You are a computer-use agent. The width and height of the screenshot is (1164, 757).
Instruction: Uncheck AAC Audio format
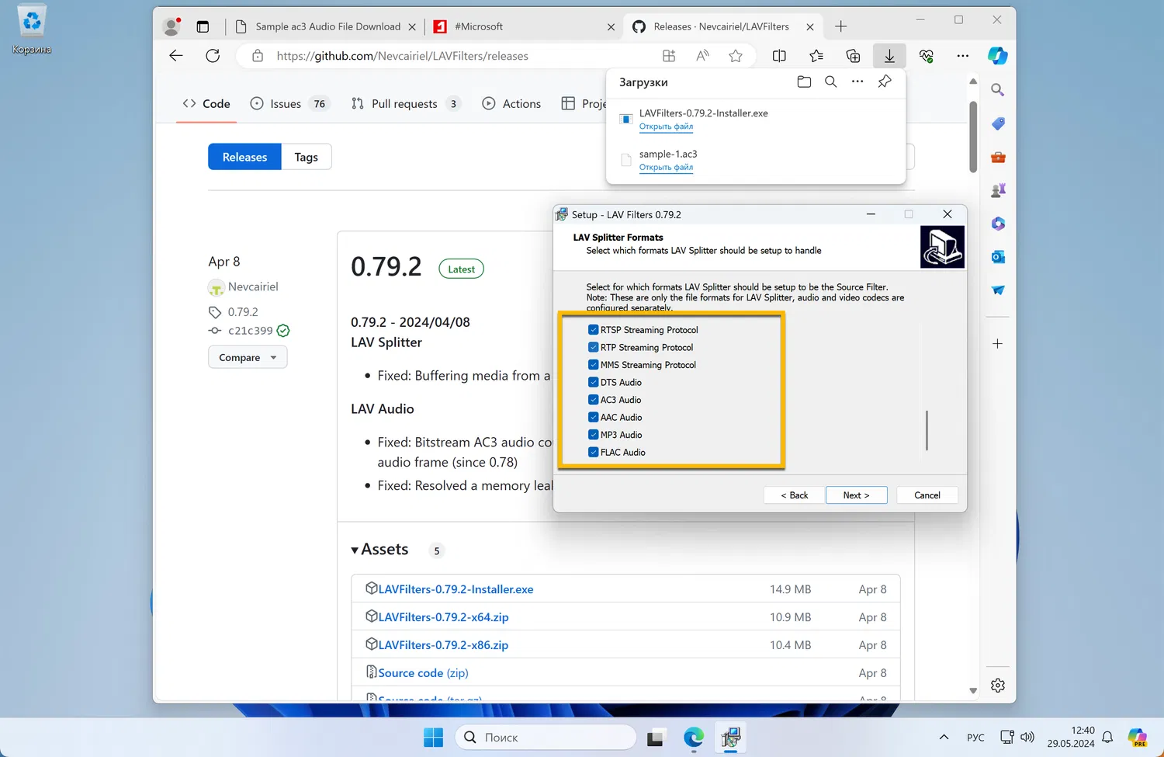point(594,417)
